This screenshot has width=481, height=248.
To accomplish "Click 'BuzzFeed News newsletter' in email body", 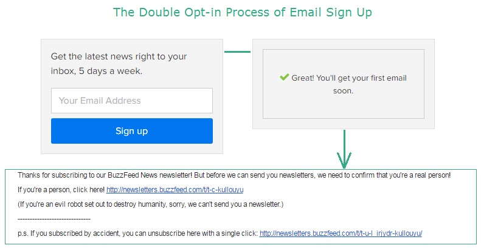I will (150, 175).
